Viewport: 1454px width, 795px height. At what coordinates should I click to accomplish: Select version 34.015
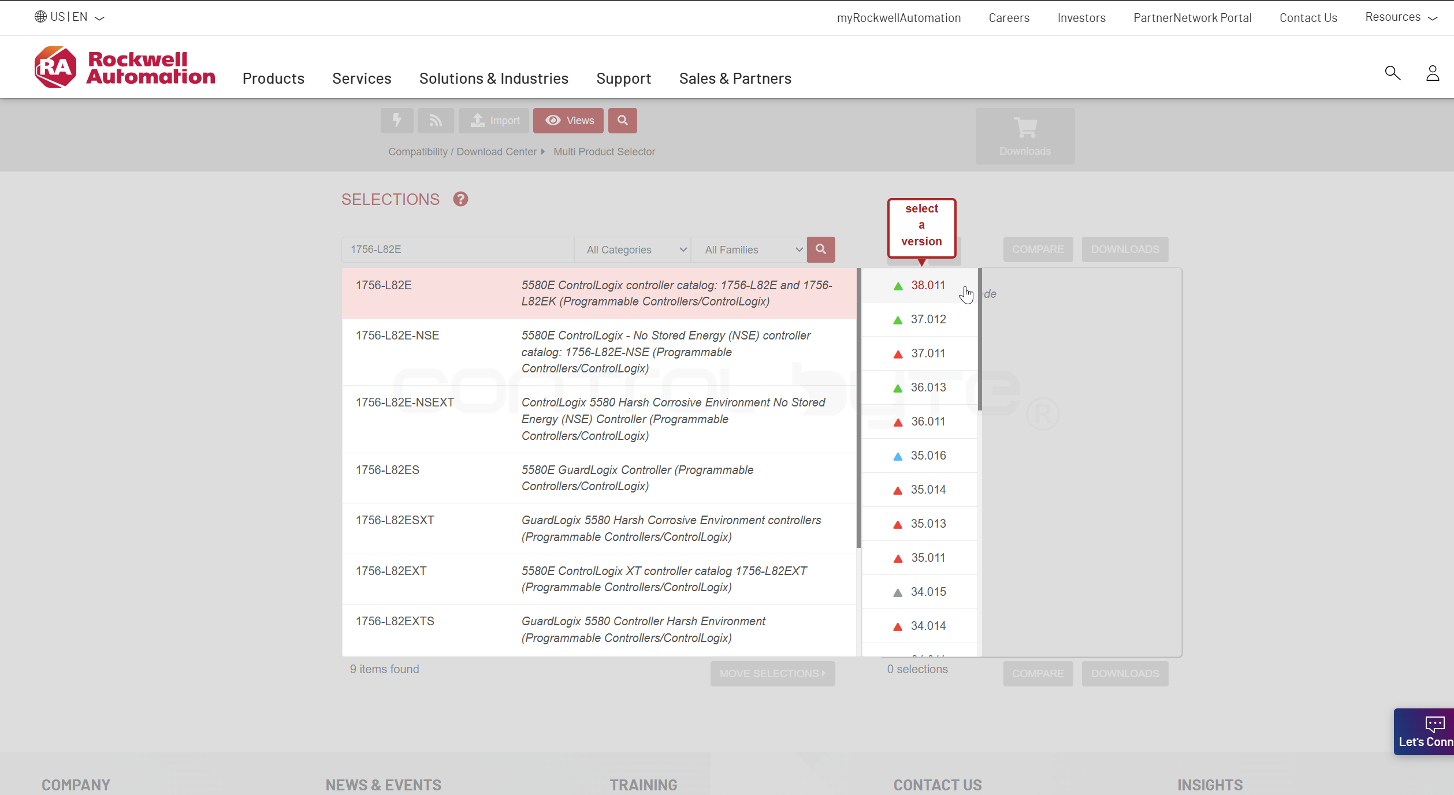920,592
